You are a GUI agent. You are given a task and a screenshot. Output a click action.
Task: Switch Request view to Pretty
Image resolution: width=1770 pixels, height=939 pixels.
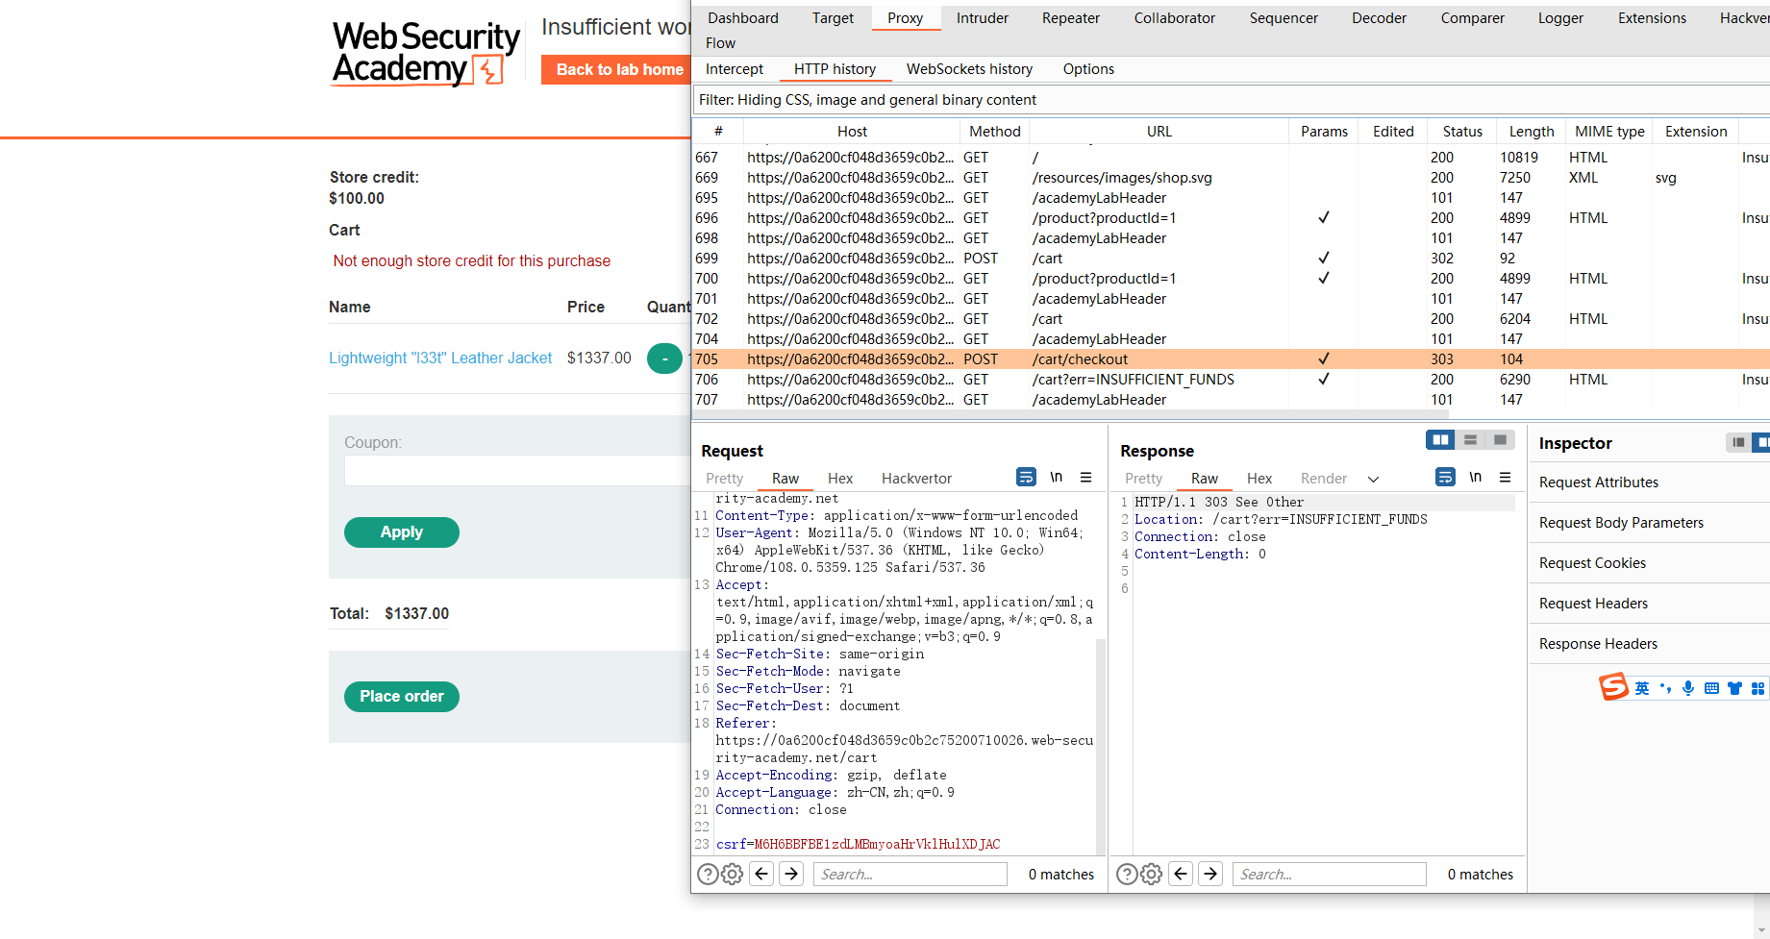point(724,479)
